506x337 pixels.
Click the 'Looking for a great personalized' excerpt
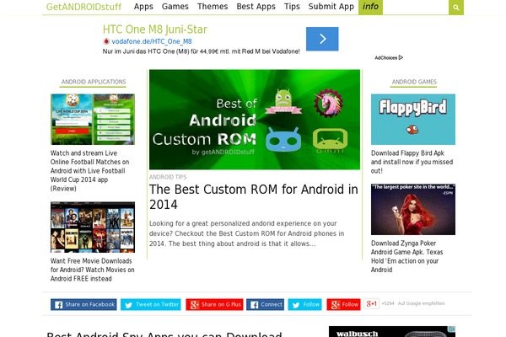[x=246, y=233]
